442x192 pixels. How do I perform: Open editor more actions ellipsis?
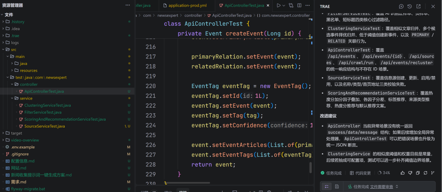[x=308, y=5]
